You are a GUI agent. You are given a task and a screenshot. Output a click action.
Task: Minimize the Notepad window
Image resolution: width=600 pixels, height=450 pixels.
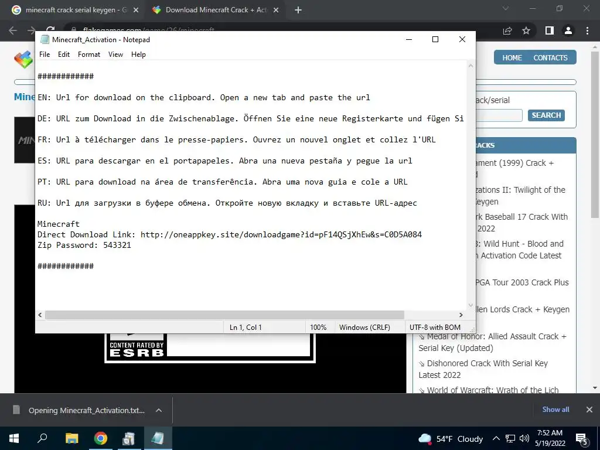(409, 39)
